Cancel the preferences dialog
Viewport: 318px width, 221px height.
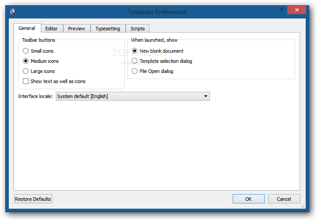coord(284,199)
